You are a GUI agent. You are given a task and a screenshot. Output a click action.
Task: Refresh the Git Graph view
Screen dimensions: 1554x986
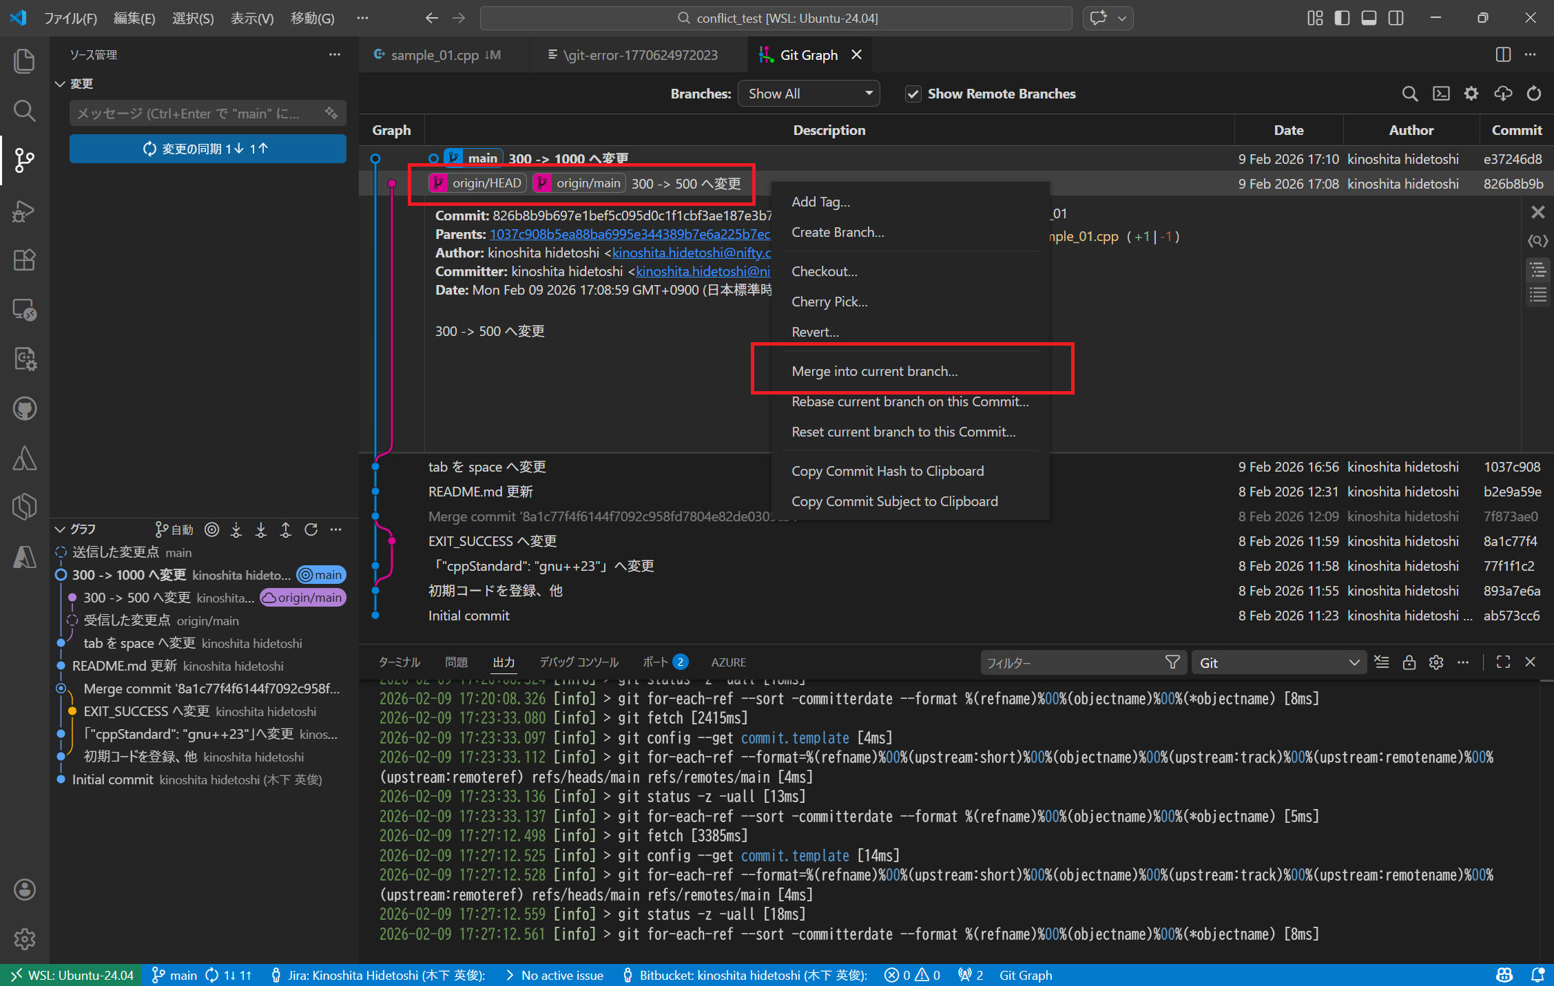pyautogui.click(x=1533, y=94)
